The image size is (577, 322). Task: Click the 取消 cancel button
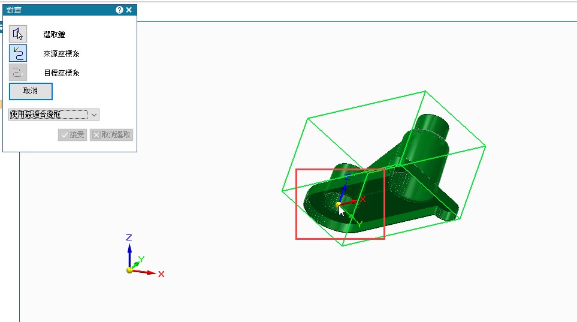tap(31, 91)
